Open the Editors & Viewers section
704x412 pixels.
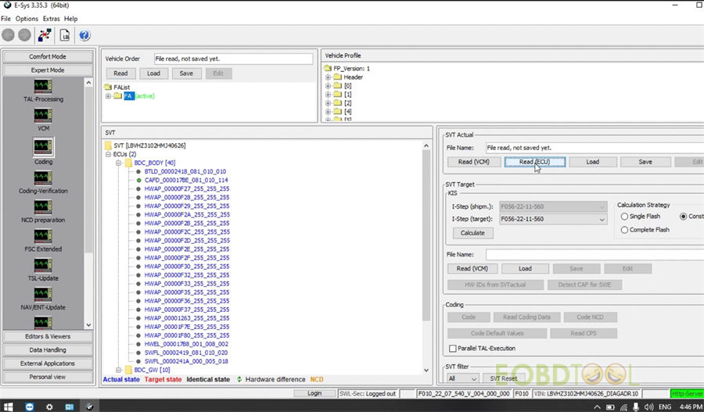(48, 337)
